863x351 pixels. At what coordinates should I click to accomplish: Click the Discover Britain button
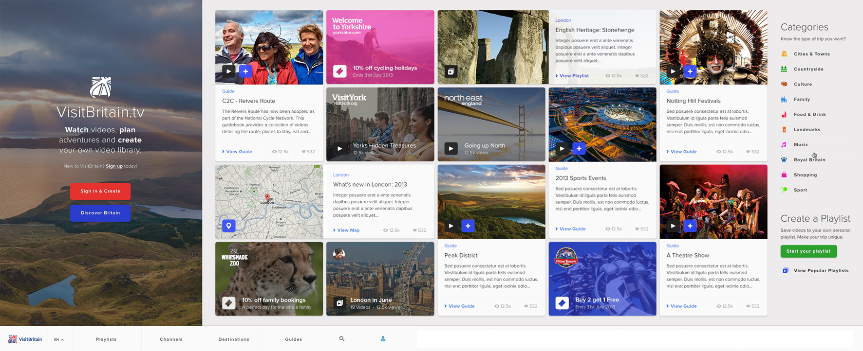pos(100,213)
